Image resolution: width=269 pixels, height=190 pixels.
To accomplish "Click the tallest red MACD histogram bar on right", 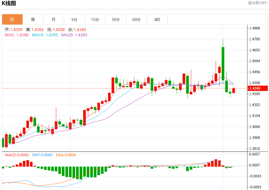I will coord(216,163).
